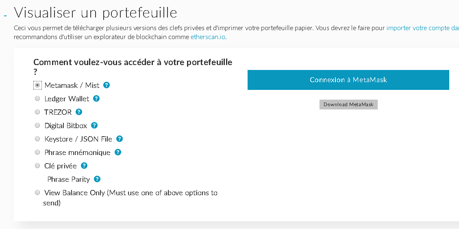Select the TREZOR radio option

pos(37,112)
